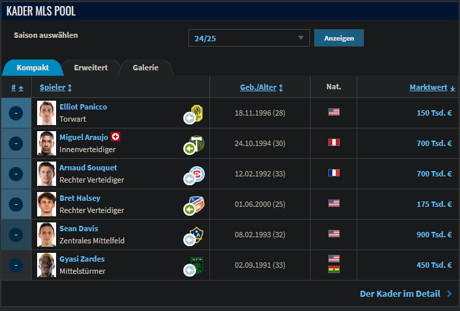The height and width of the screenshot is (311, 460).
Task: Open Gyasi Zardes' player profile link
Action: pyautogui.click(x=82, y=259)
